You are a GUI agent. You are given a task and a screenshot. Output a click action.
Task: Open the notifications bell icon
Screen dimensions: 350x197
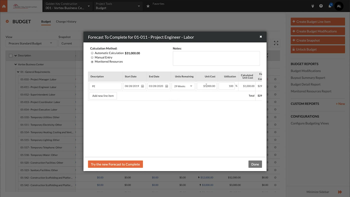click(x=330, y=6)
